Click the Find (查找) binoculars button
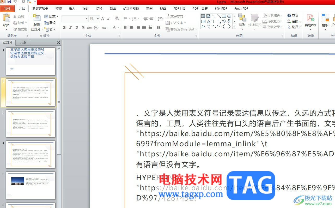The image size is (335, 208). pyautogui.click(x=293, y=16)
